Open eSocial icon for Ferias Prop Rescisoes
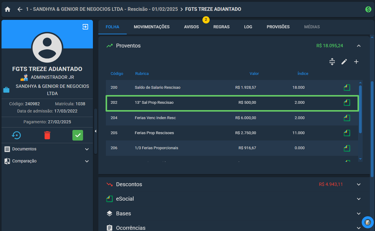 347,133
